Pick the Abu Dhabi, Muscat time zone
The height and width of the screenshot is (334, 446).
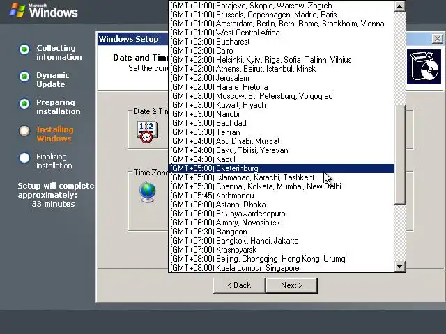pos(282,141)
